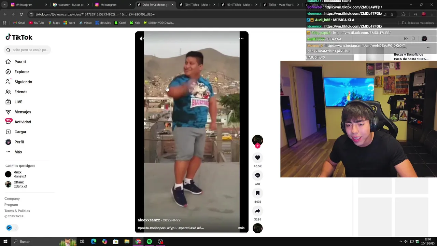Open the Gmail bookmark

click(x=19, y=23)
